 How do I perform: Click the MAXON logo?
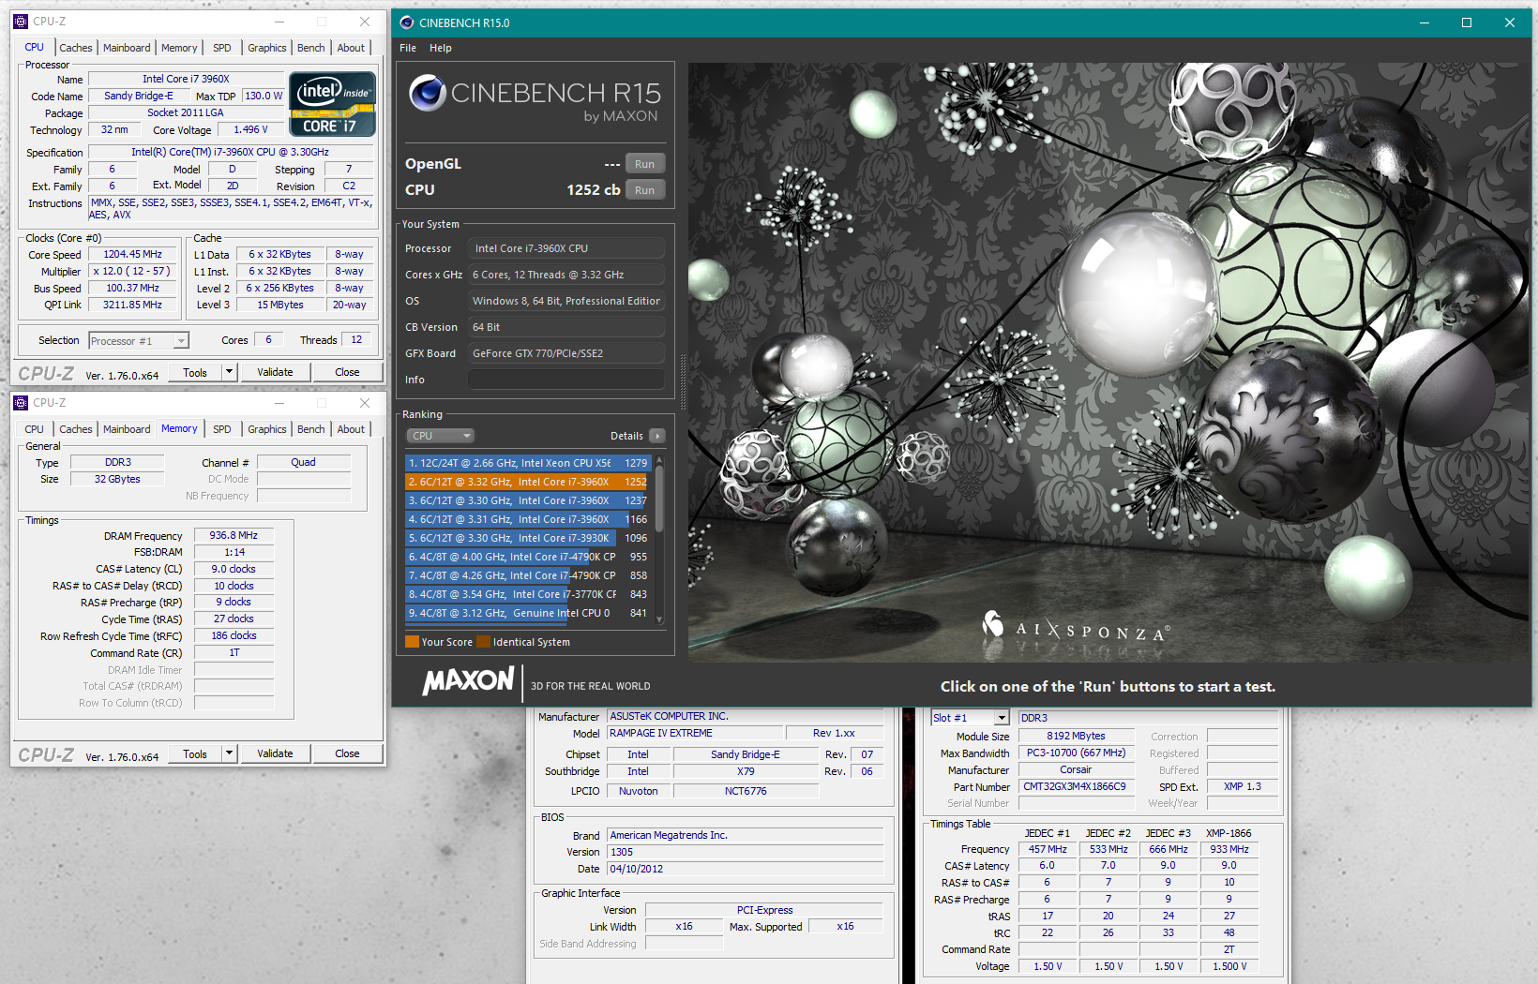click(468, 681)
